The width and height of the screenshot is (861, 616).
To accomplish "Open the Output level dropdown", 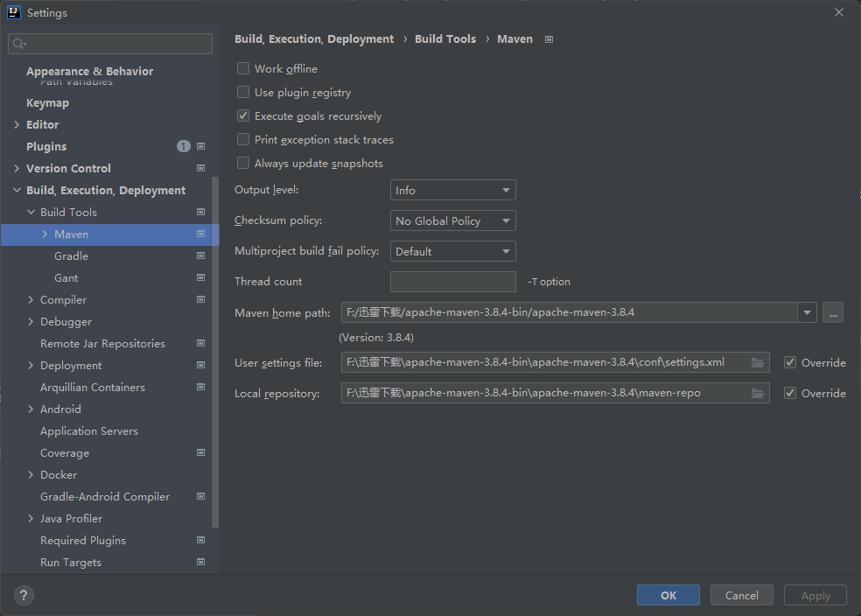I will click(452, 190).
